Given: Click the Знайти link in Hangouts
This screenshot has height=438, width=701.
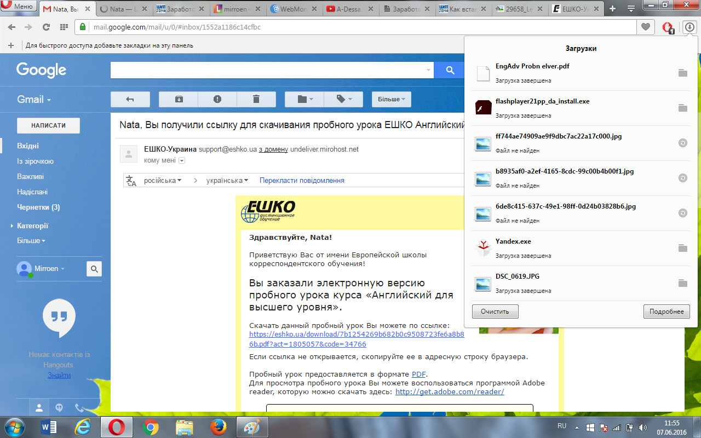Looking at the screenshot, I should pyautogui.click(x=59, y=375).
